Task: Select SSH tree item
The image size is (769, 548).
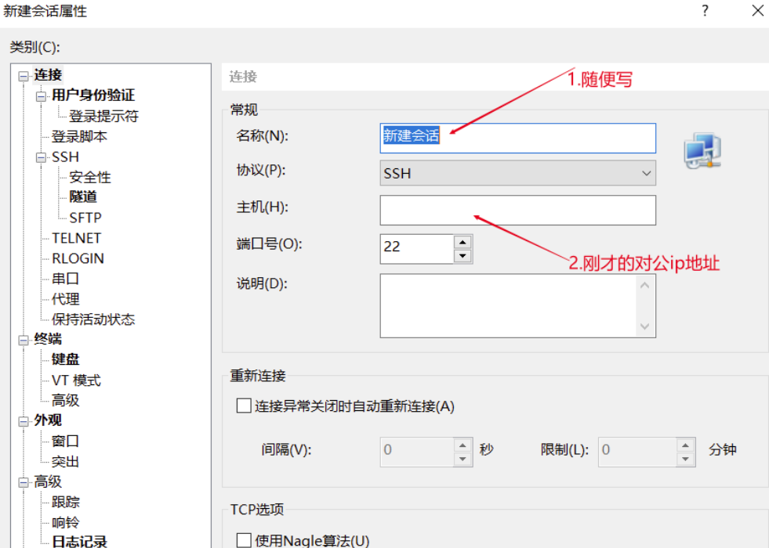Action: 65,157
